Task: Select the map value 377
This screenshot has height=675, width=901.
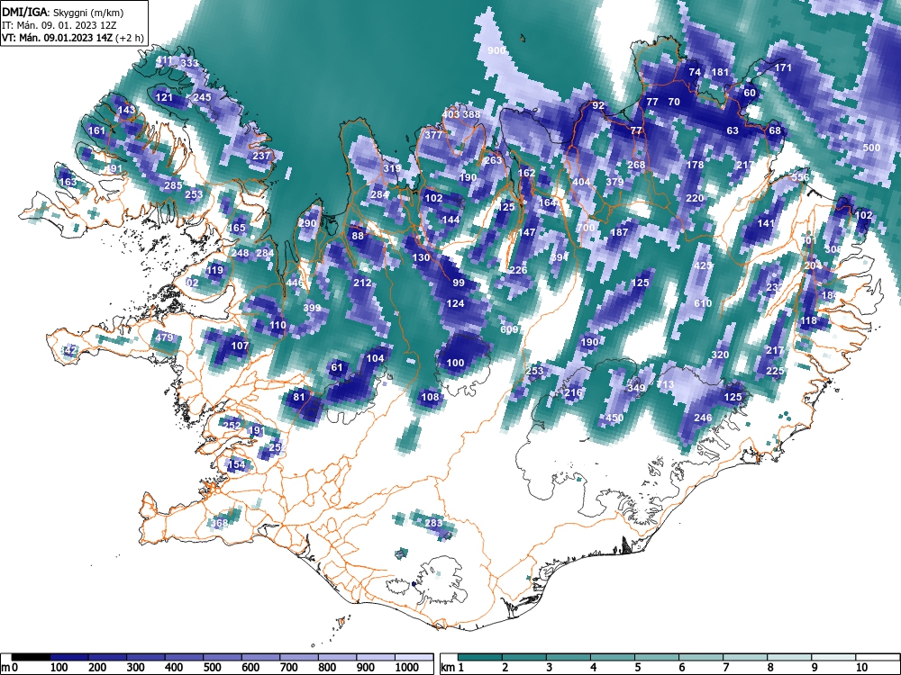Action: coord(434,135)
